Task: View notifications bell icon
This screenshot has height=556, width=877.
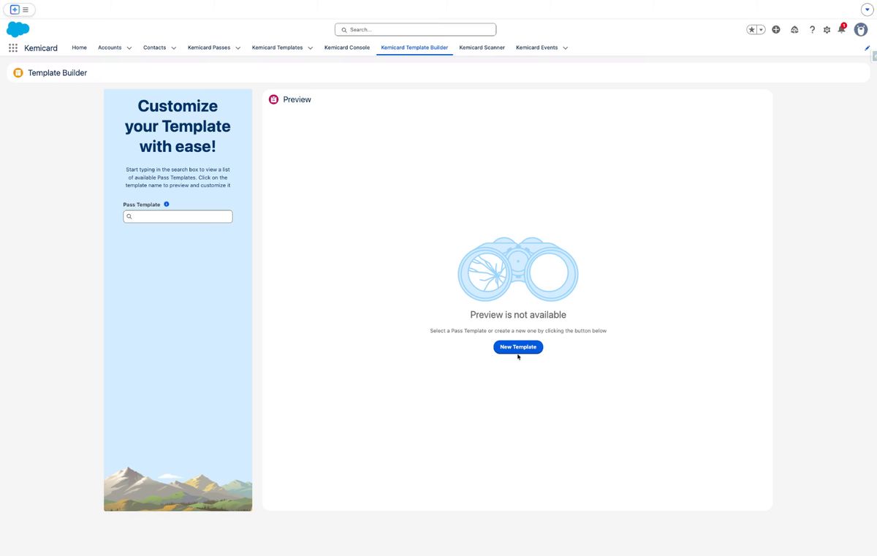Action: pyautogui.click(x=841, y=29)
